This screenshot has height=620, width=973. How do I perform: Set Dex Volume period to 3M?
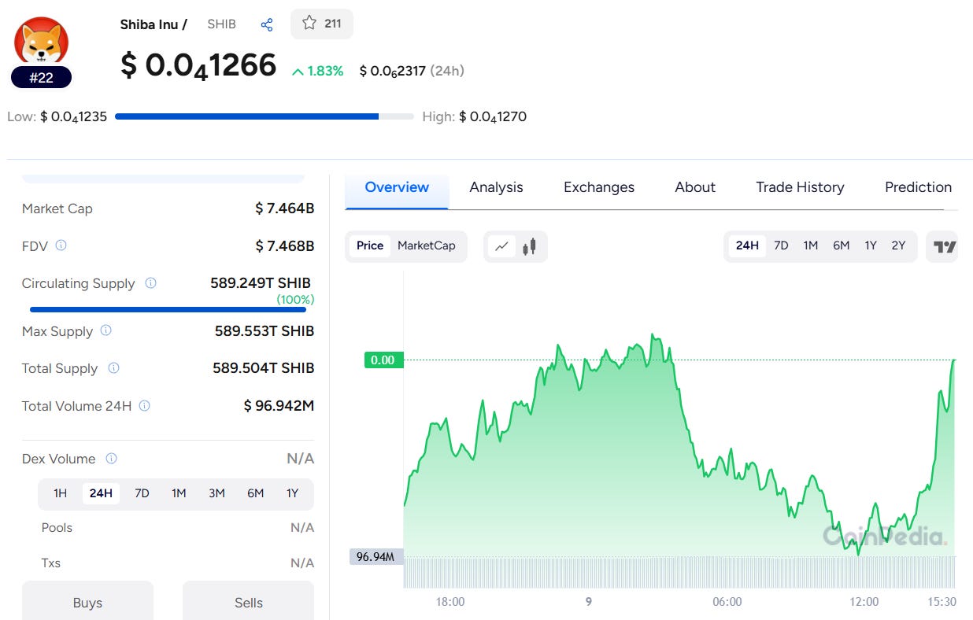click(x=216, y=493)
